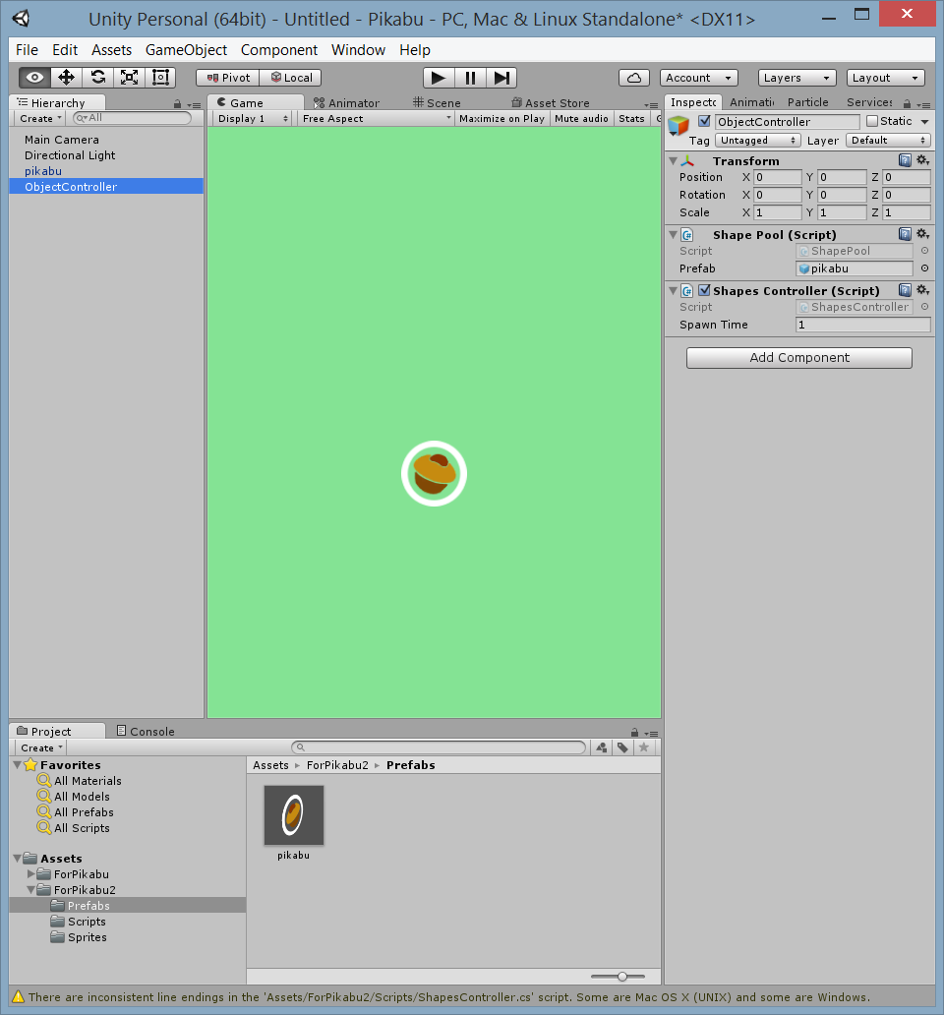Select the Rotate tool
The width and height of the screenshot is (944, 1015).
tap(97, 77)
